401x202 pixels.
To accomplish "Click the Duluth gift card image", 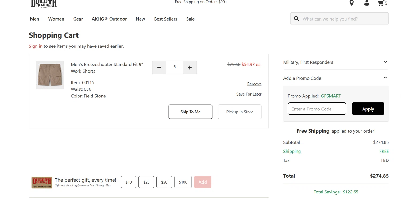I will tap(42, 183).
